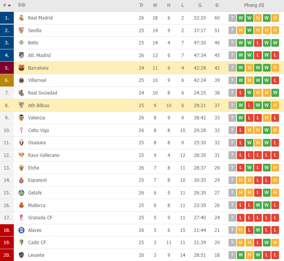Click the Levante club crest

click(x=21, y=255)
